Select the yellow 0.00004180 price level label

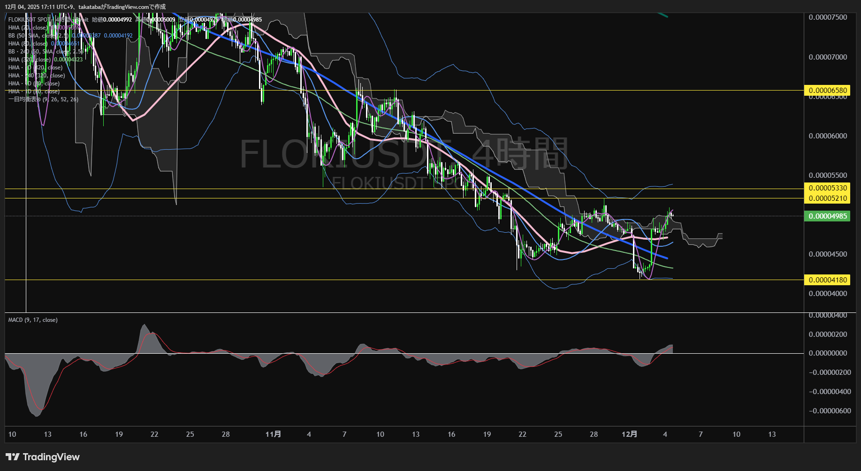click(x=828, y=280)
